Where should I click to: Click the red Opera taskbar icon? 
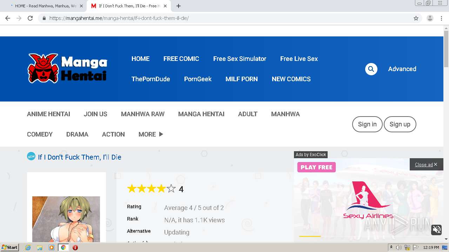75,247
